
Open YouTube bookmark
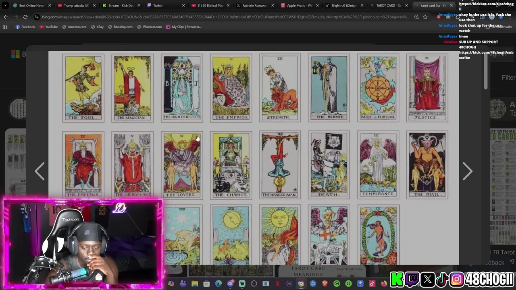coord(48,27)
